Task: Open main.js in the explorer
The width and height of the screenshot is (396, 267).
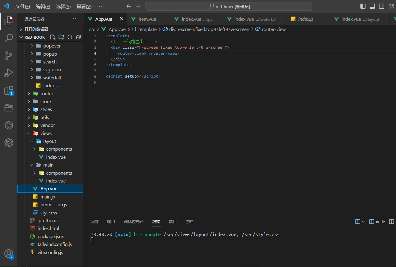Action: tap(50, 197)
